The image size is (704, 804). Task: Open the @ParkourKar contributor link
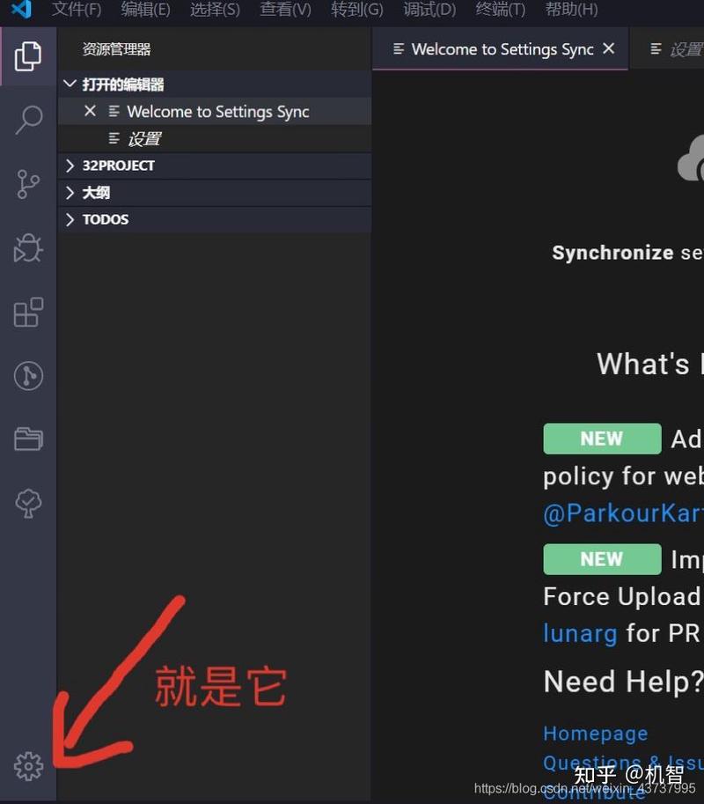coord(623,513)
